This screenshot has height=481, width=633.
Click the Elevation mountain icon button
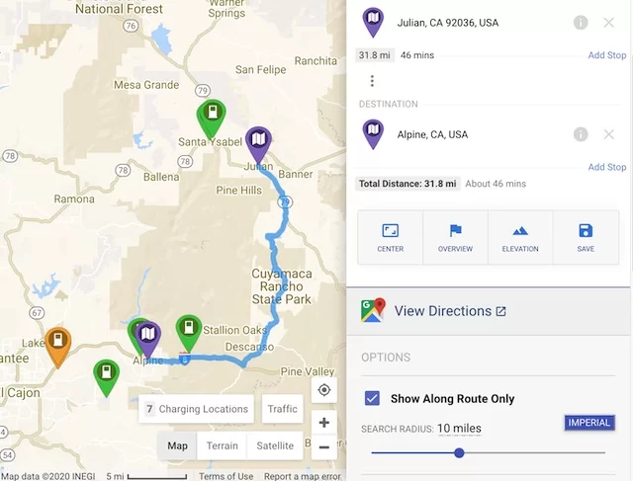(520, 237)
